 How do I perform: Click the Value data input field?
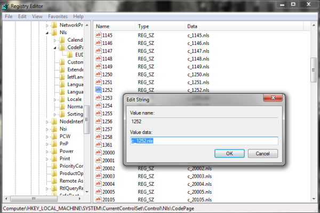[204, 141]
